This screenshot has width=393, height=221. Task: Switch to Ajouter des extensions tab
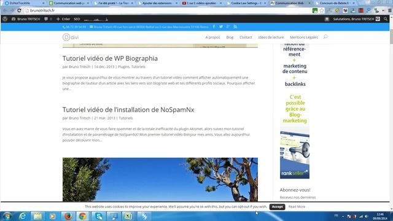coord(157,3)
